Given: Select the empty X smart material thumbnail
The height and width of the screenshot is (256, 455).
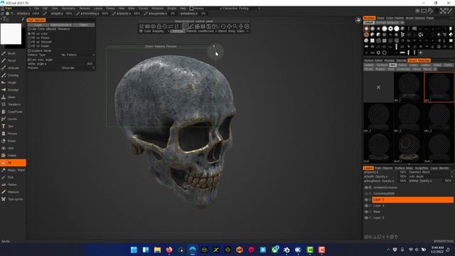Looking at the screenshot, I should click(x=378, y=87).
